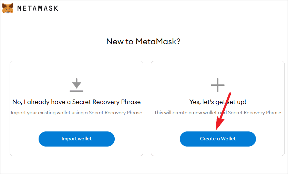Click the Create a Wallet button

click(x=218, y=139)
